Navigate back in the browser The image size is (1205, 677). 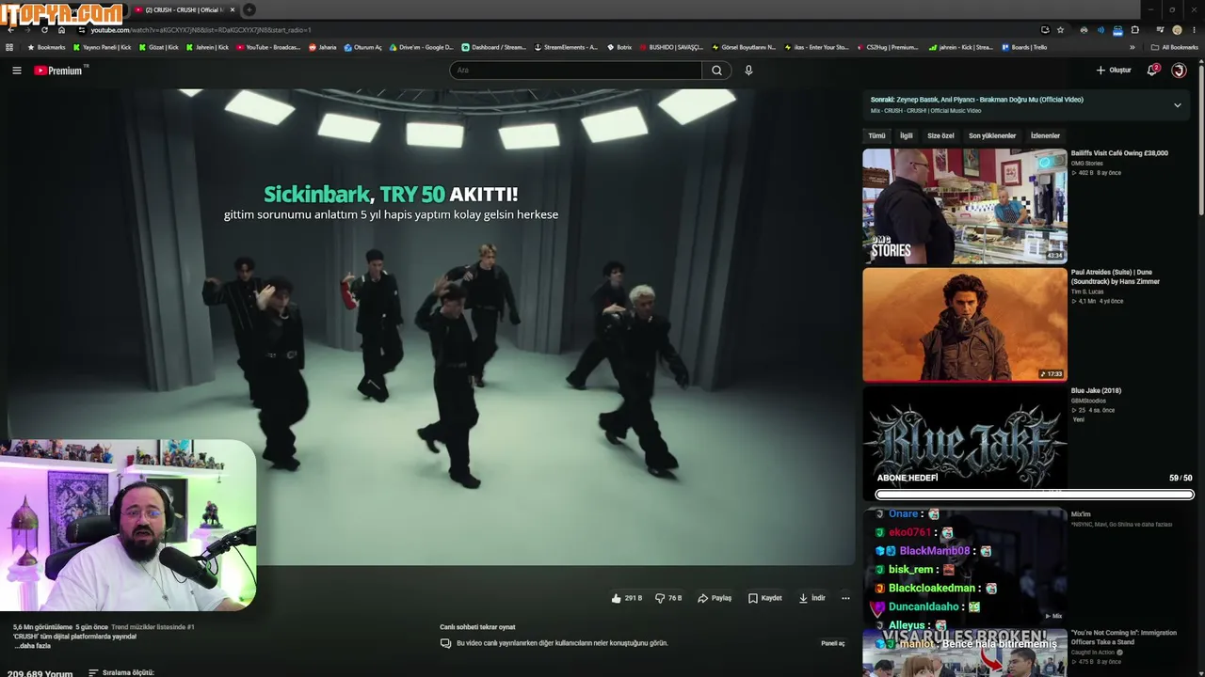(x=10, y=30)
